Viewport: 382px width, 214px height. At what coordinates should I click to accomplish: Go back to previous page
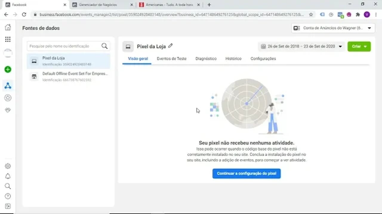tap(6, 14)
